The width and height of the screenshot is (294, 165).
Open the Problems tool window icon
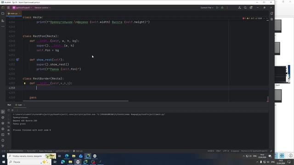pos(3,140)
